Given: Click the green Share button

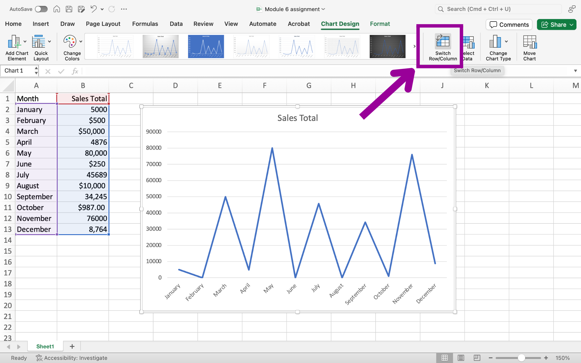Looking at the screenshot, I should tap(556, 25).
